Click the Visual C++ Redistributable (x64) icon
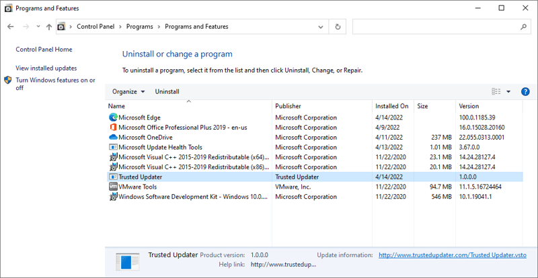Image resolution: width=538 pixels, height=278 pixels. tap(113, 157)
